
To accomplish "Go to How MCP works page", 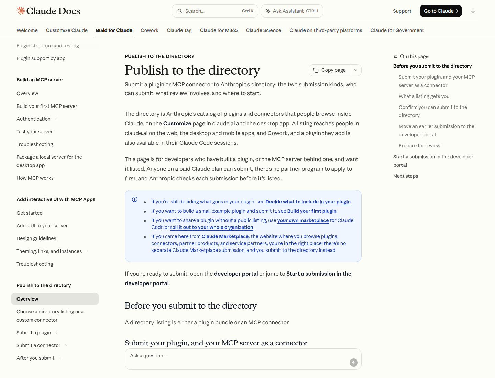I will (35, 178).
